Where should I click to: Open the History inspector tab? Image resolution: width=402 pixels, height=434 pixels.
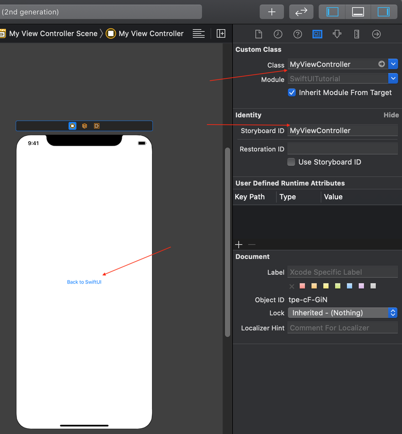coord(278,34)
